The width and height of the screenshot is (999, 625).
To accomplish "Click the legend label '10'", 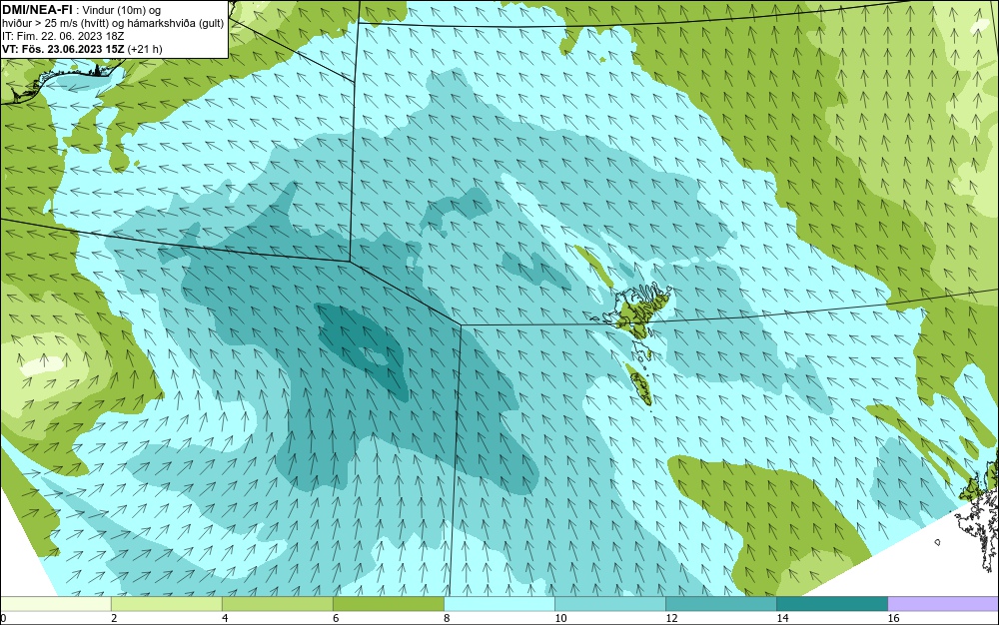I will tap(559, 618).
